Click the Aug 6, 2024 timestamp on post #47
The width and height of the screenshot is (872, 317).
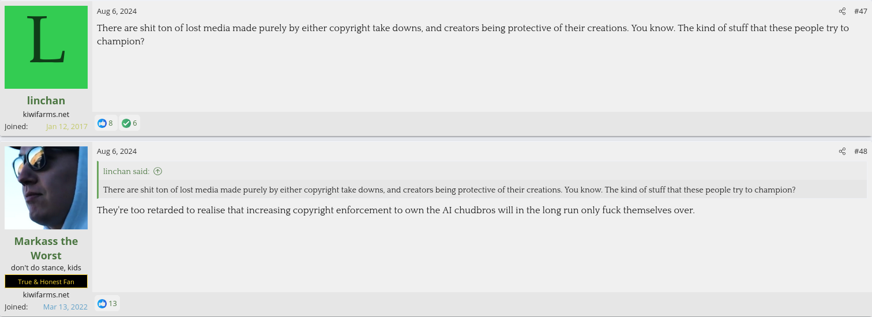click(x=116, y=12)
